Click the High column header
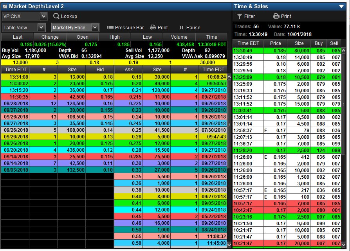Image resolution: width=350 pixels, height=251 pixels. coord(114,37)
